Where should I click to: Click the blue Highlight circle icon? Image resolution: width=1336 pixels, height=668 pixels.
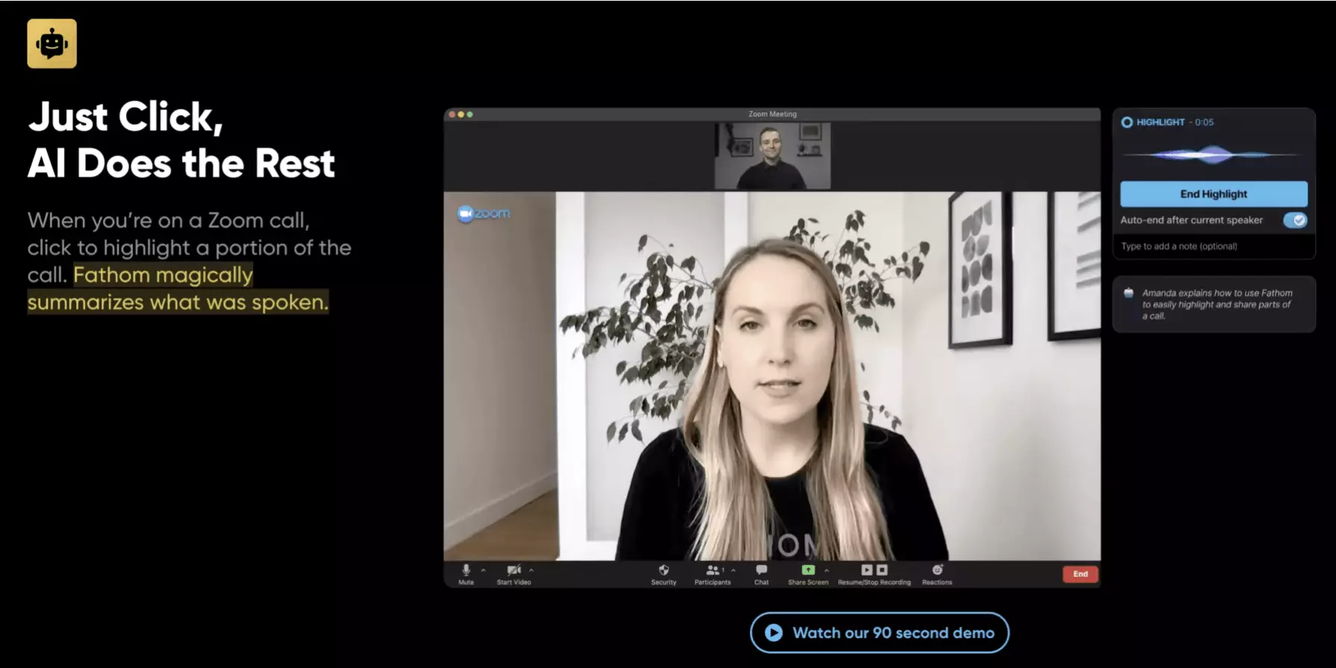[1127, 122]
